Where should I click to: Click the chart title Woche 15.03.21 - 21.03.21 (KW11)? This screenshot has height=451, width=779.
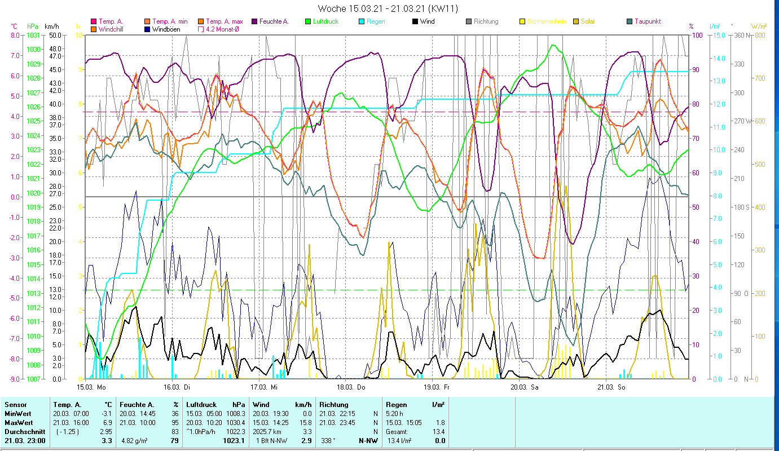[x=388, y=8]
